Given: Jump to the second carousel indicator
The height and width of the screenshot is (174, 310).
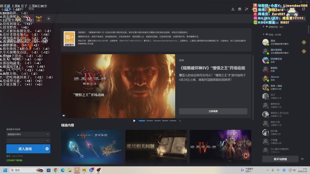Looking at the screenshot, I should pyautogui.click(x=150, y=121).
